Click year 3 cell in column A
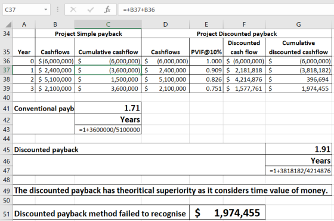 click(24, 88)
